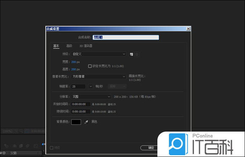The width and height of the screenshot is (245, 157).
Task: Save the preset with the save preset icon
Action: pyautogui.click(x=132, y=54)
